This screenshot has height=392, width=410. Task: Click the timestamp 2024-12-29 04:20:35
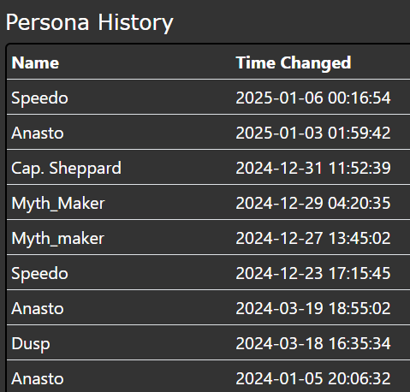(313, 204)
